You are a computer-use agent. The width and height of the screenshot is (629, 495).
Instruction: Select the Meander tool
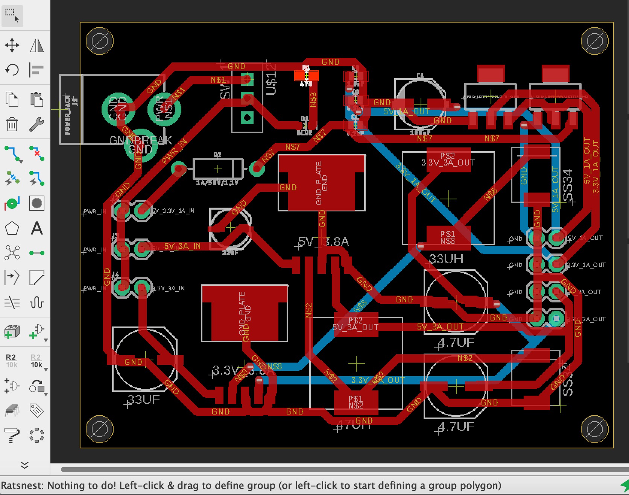[x=36, y=302]
